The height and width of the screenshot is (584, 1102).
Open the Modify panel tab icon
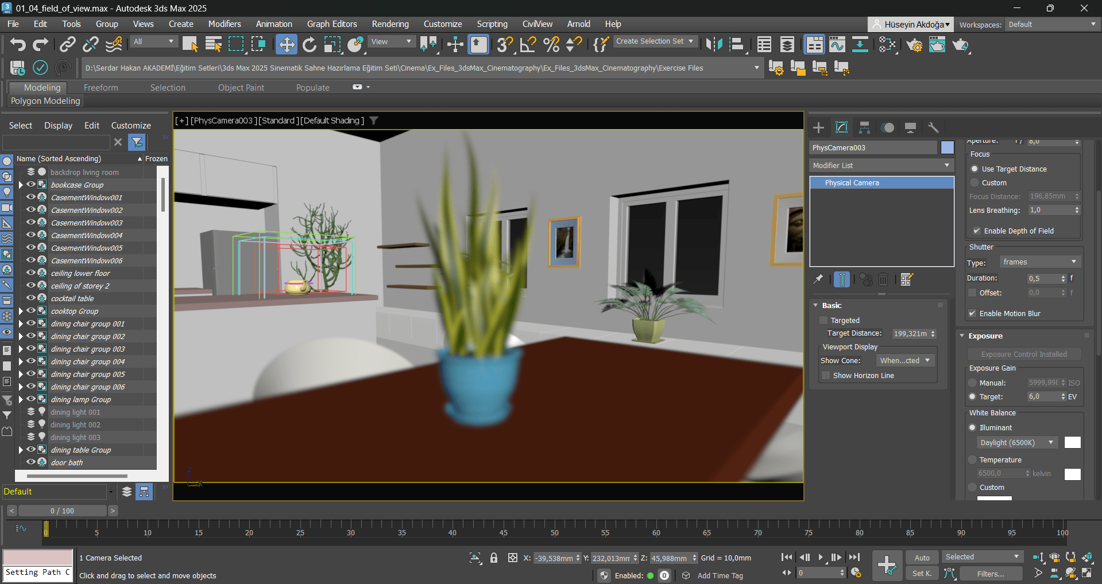[x=841, y=127]
